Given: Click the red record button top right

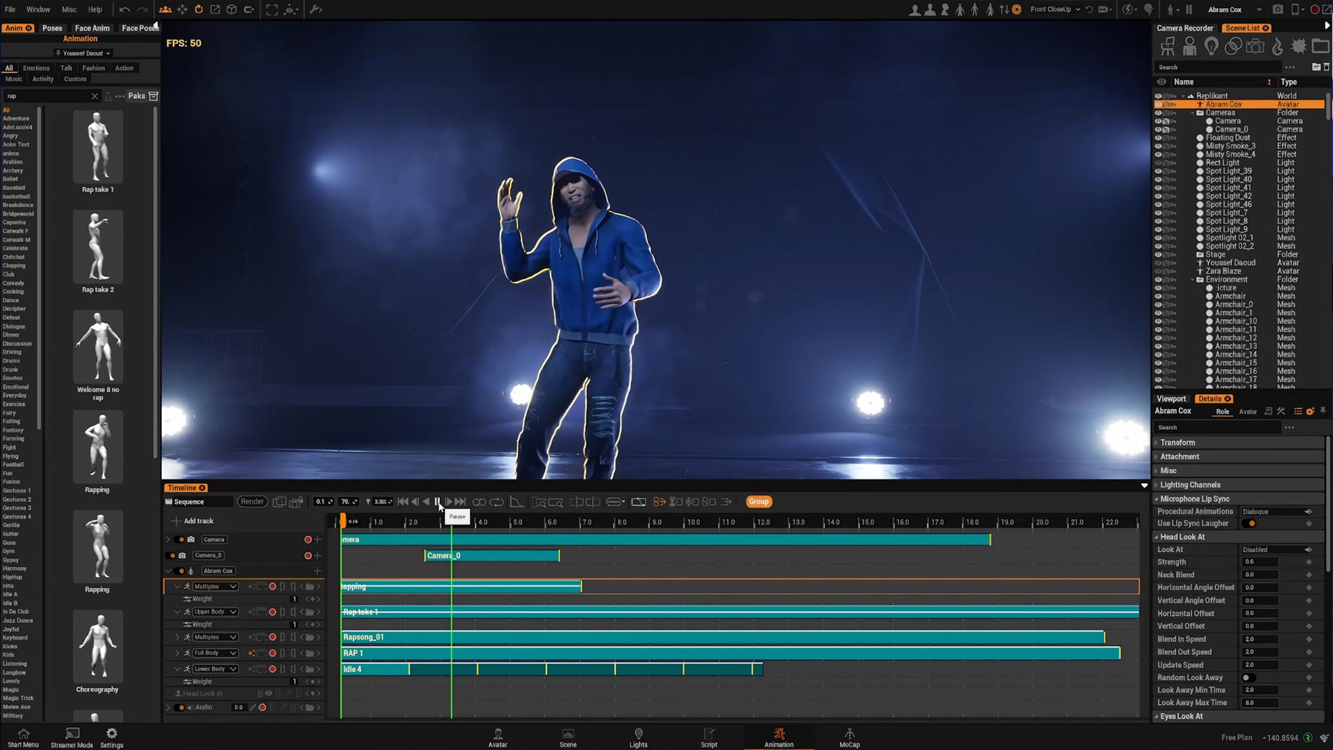Looking at the screenshot, I should click(x=1315, y=10).
